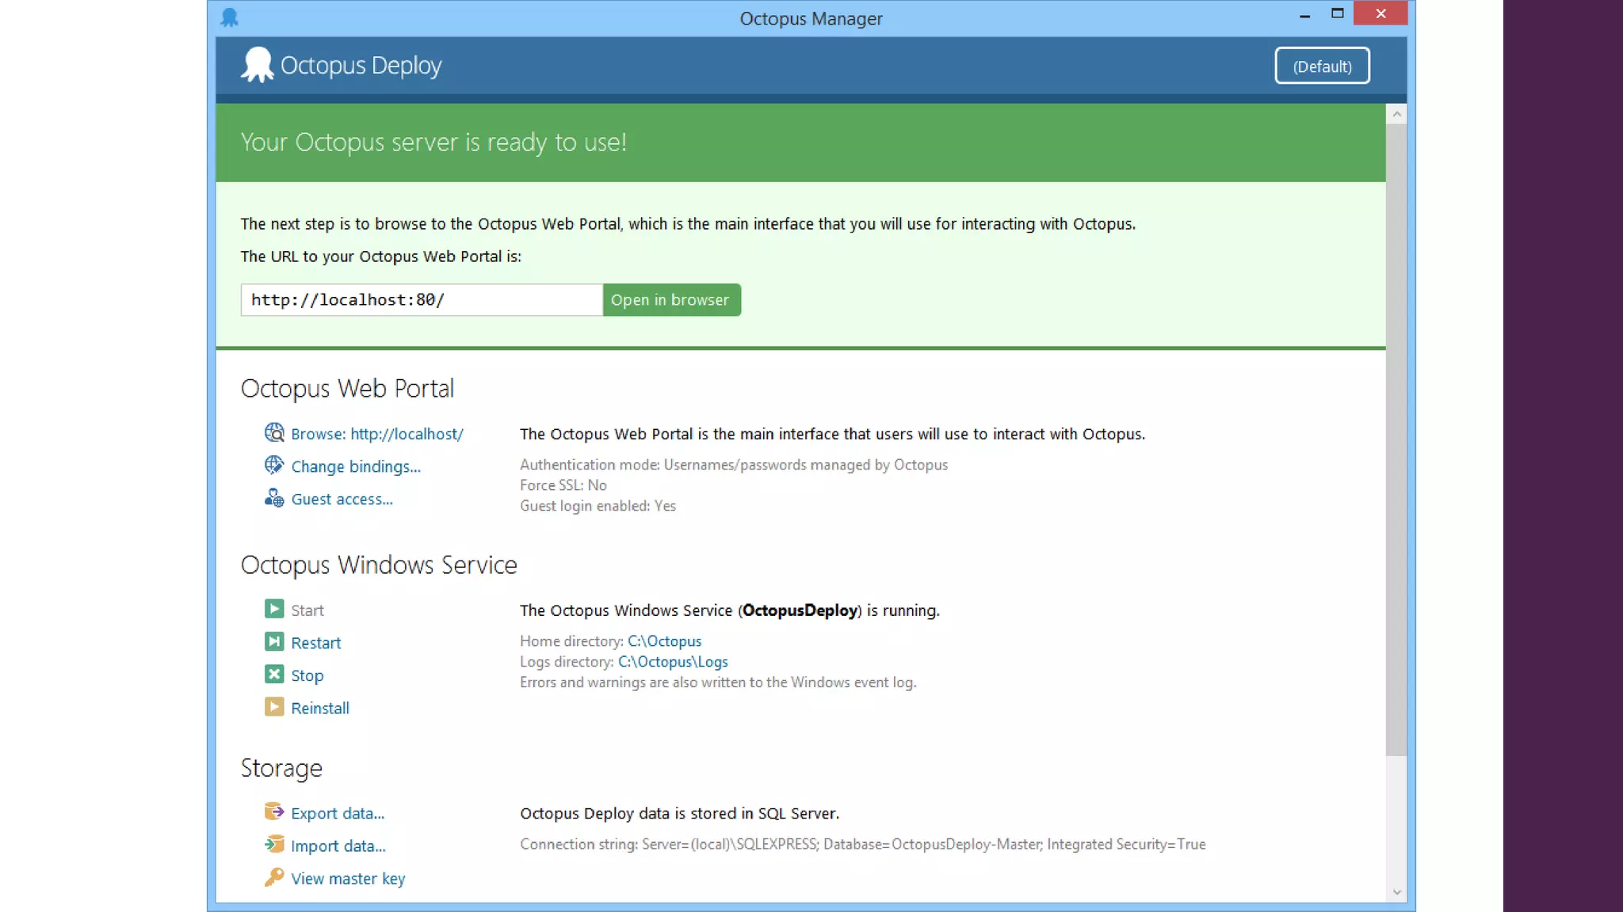Click the scrollbar down arrow
The image size is (1623, 912).
1396,892
